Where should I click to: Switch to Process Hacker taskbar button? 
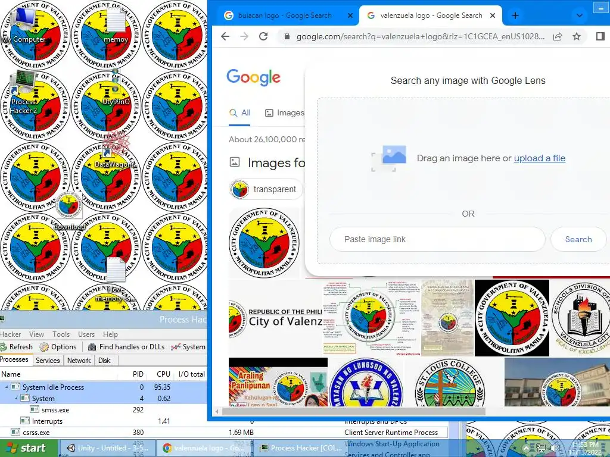(x=302, y=448)
